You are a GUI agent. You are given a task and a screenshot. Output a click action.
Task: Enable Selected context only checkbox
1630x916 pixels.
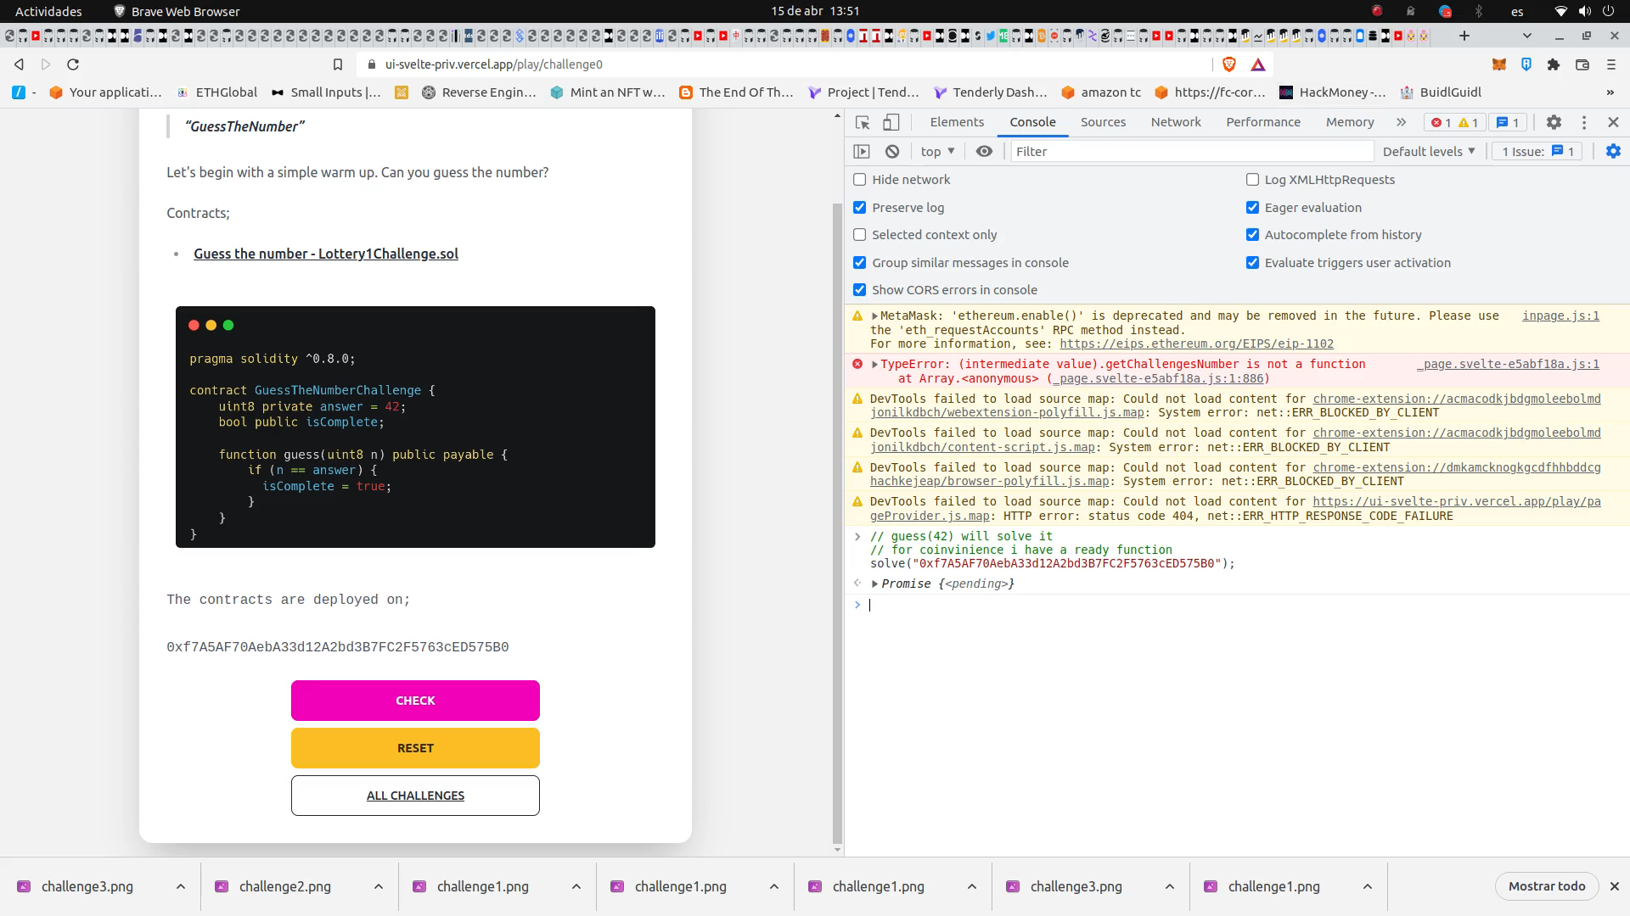tap(860, 235)
